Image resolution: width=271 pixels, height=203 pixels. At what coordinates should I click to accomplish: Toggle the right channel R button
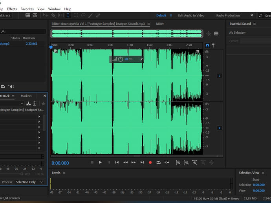pos(219,128)
